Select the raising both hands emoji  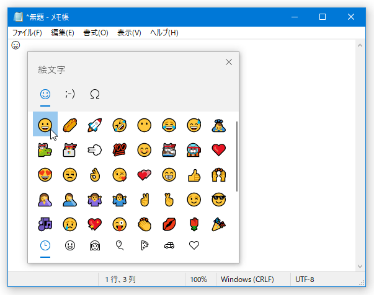219,175
